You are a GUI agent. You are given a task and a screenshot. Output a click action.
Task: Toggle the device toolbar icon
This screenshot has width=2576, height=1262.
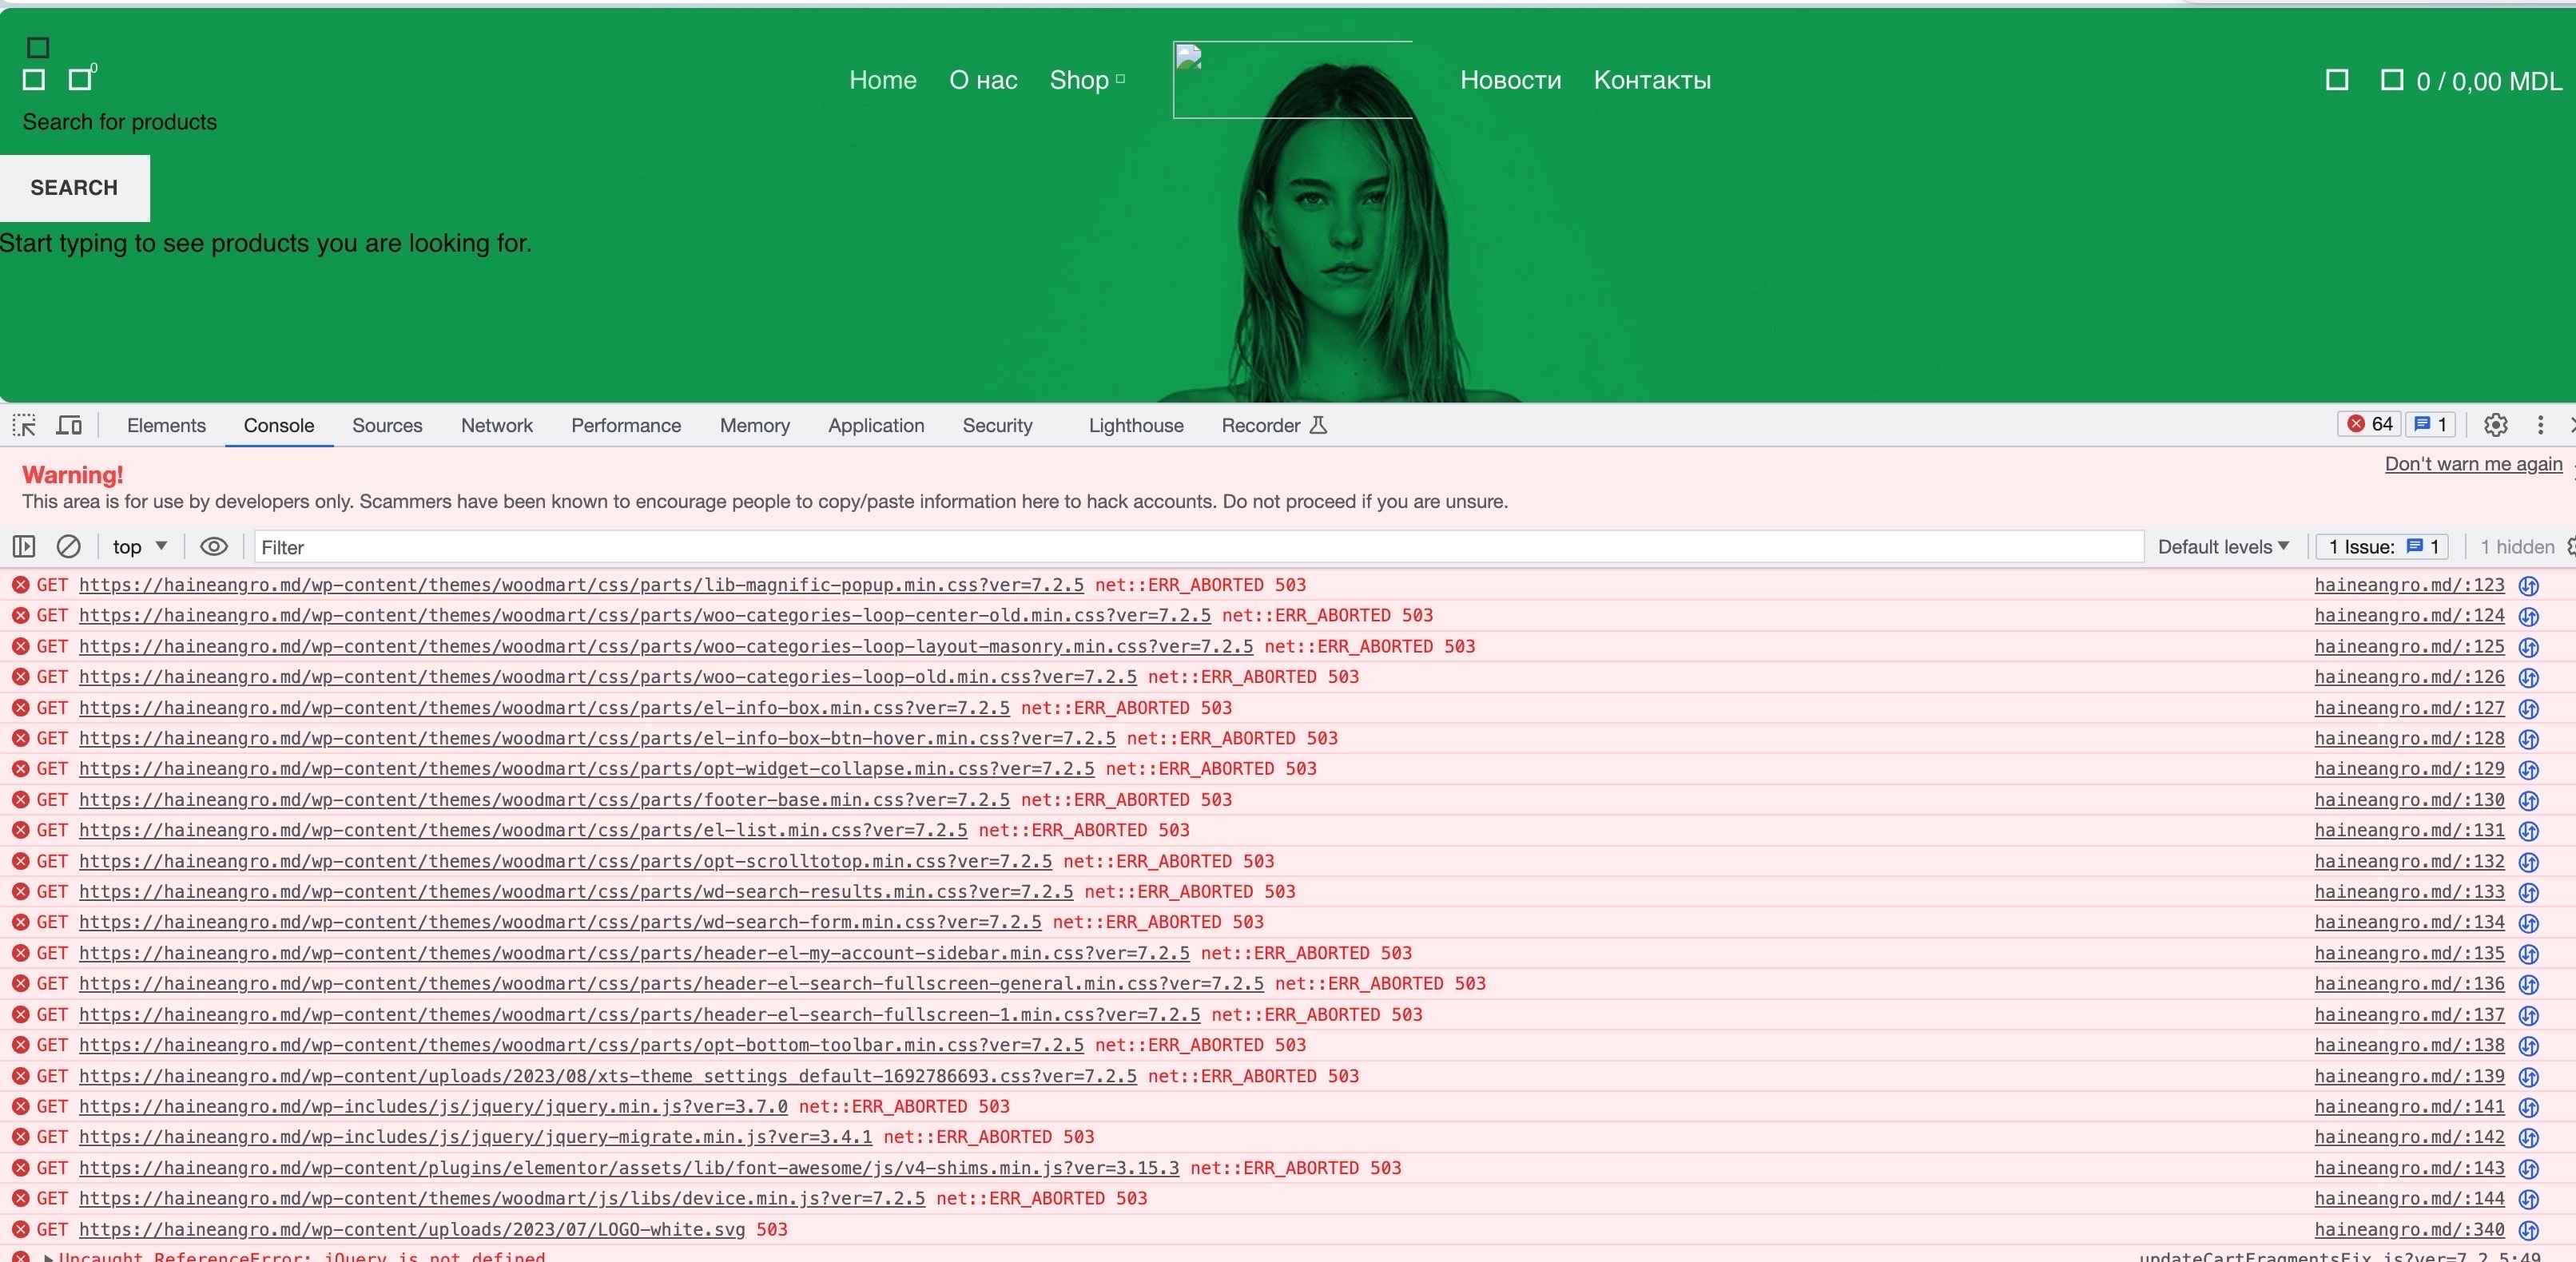[x=69, y=425]
